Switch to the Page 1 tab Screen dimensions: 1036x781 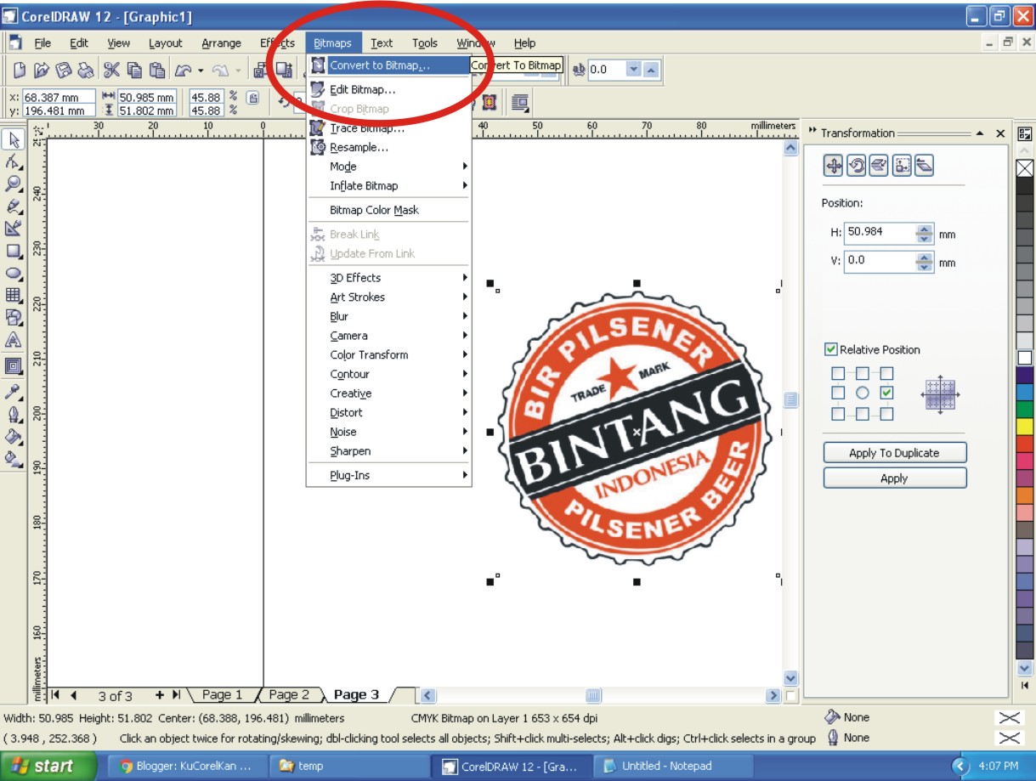tap(221, 694)
